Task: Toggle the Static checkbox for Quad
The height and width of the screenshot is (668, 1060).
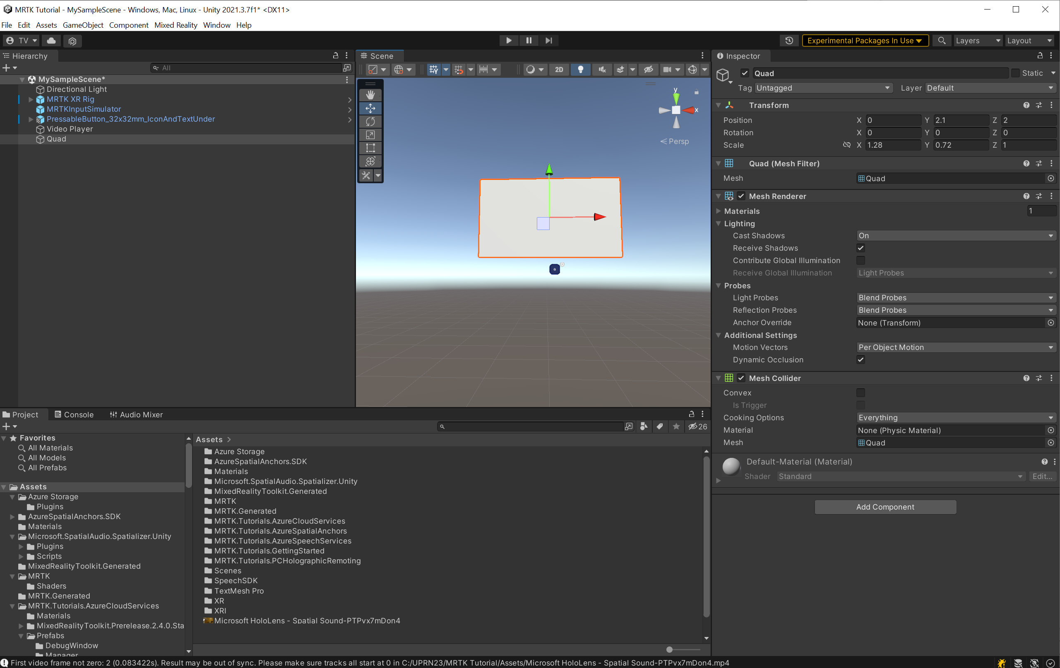Action: 1015,73
